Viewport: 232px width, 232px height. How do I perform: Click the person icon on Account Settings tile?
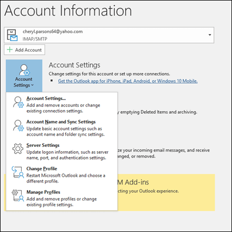click(24, 70)
